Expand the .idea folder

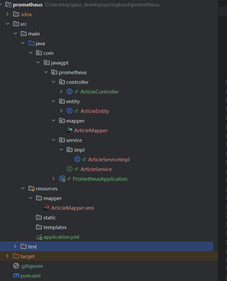pos(7,14)
